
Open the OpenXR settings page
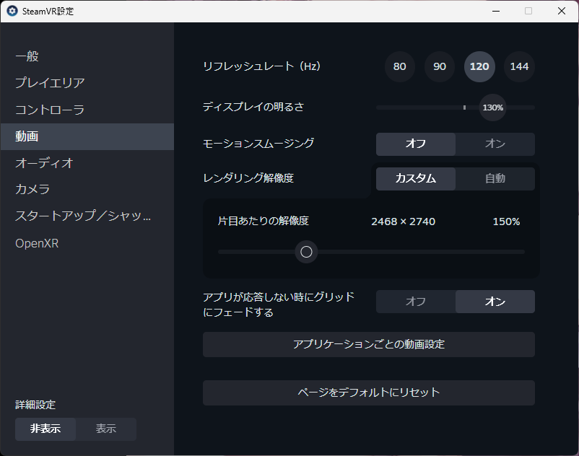pos(87,243)
